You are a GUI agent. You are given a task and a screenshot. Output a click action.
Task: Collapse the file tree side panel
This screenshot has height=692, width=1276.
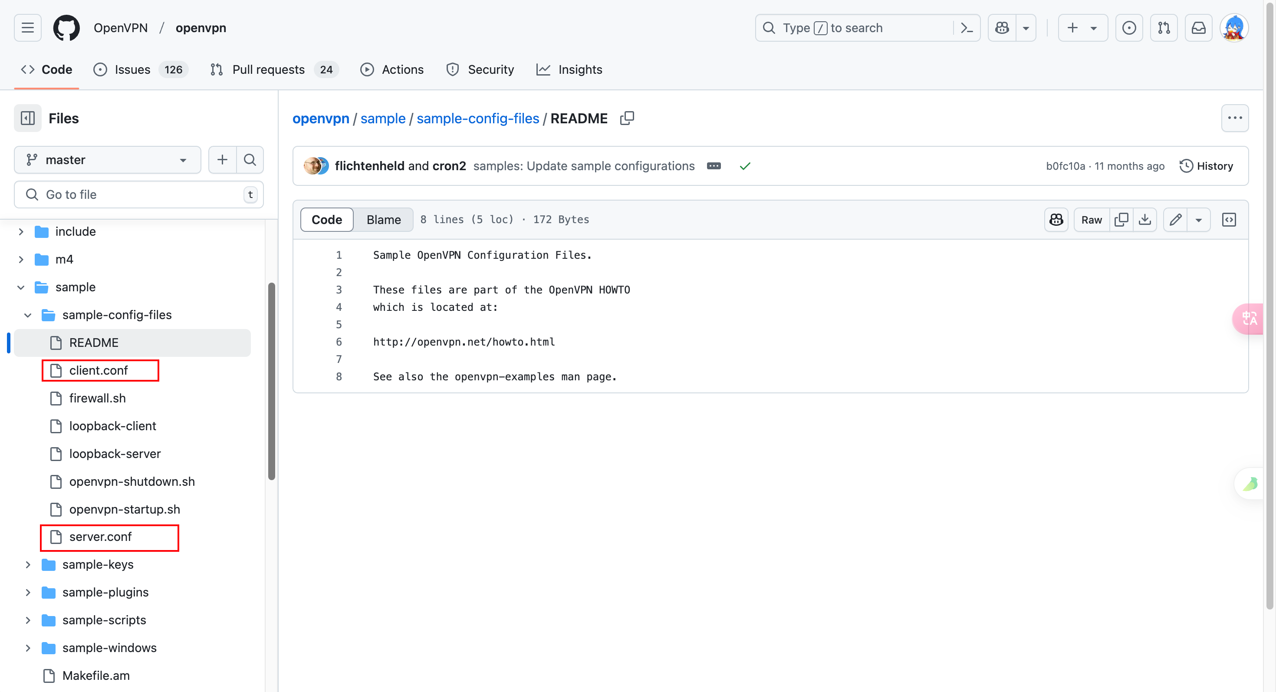coord(27,118)
